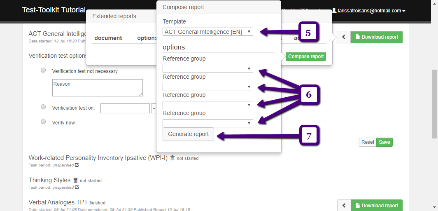Viewport: 438px width, 211px height.
Task: Expand the second Reference group dropdown
Action: tap(208, 87)
